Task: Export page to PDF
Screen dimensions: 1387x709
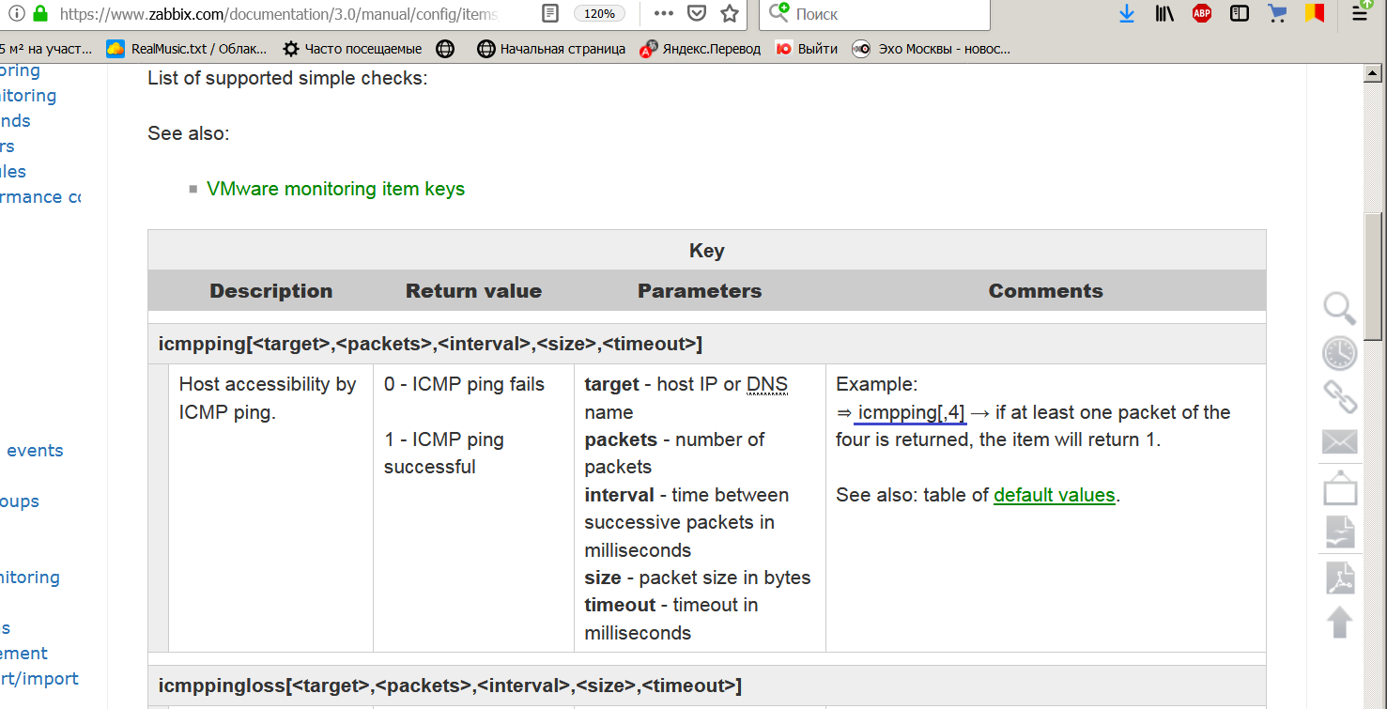Action: 1340,578
